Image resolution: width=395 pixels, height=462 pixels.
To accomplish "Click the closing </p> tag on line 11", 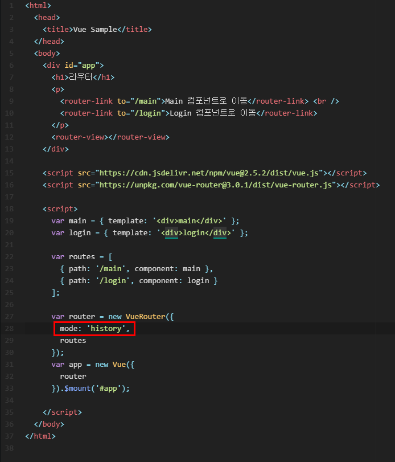I will [60, 125].
